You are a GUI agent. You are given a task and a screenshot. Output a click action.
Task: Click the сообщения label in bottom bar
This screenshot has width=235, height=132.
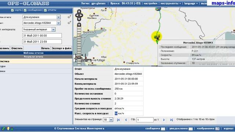[153, 128]
